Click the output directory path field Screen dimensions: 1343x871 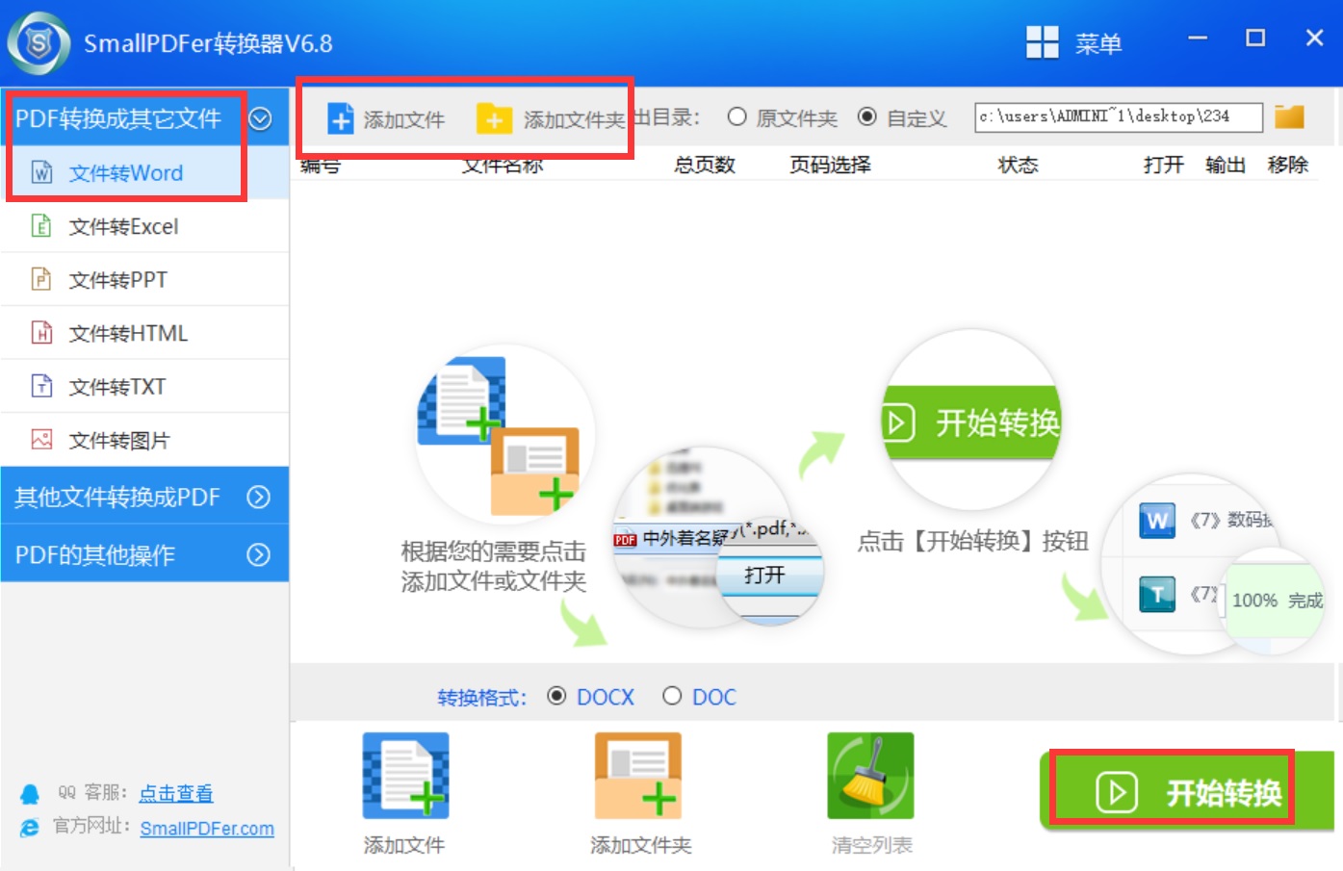pos(1118,116)
